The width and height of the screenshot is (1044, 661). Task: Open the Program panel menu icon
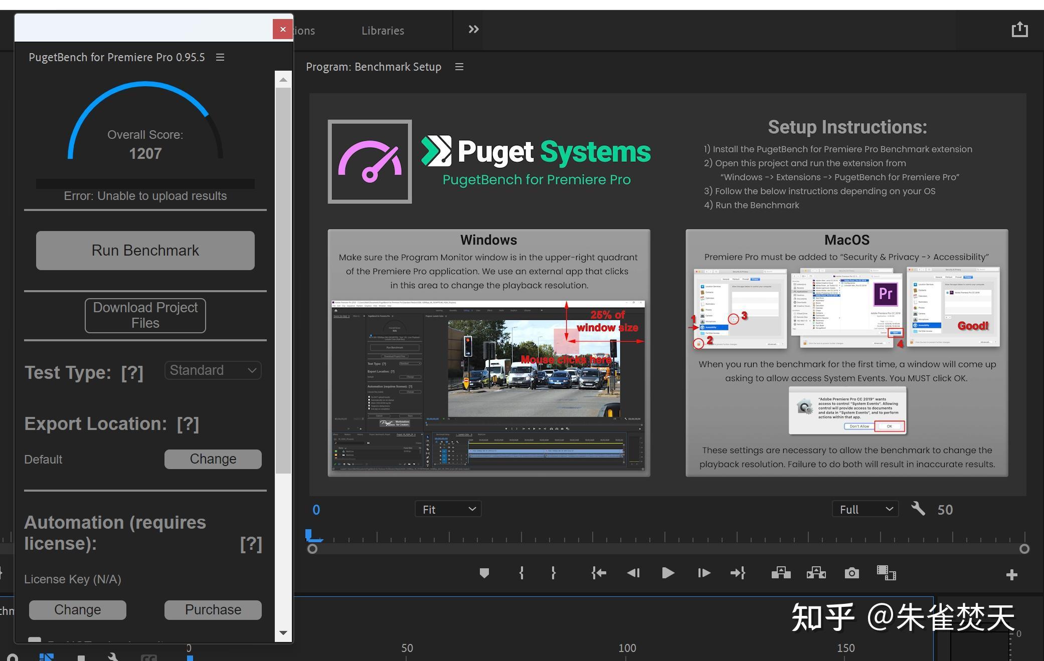coord(459,67)
